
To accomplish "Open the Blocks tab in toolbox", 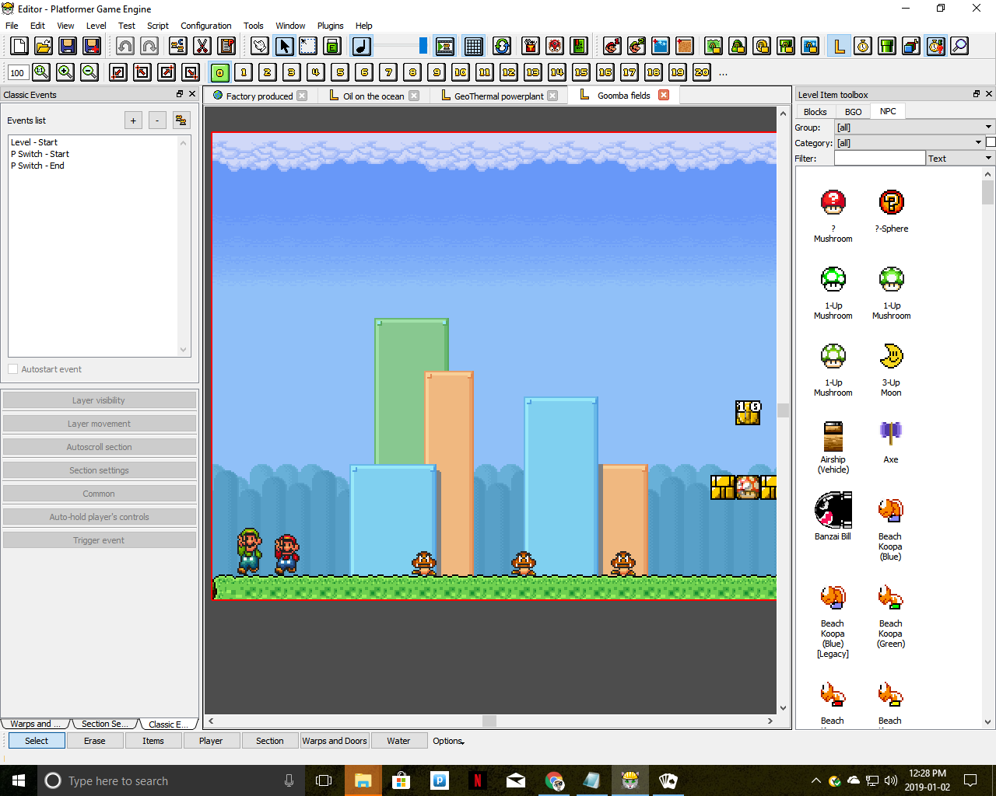I will coord(815,112).
